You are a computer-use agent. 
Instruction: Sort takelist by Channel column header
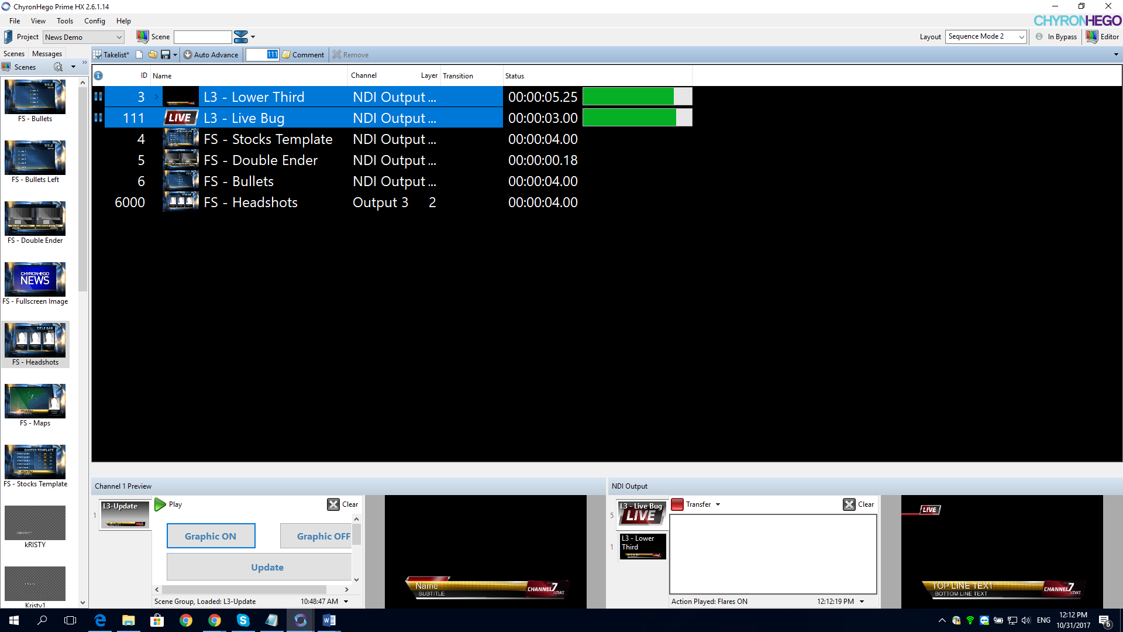[x=364, y=75]
